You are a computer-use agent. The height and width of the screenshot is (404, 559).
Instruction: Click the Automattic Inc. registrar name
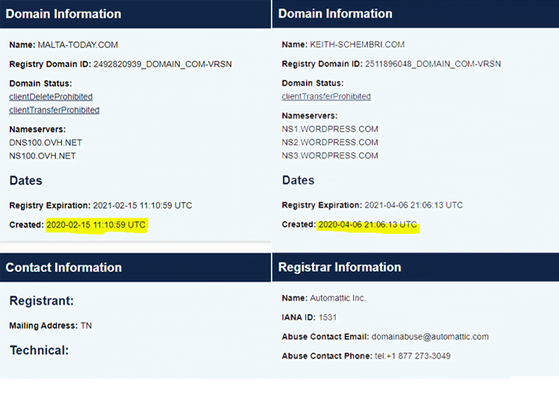(338, 298)
